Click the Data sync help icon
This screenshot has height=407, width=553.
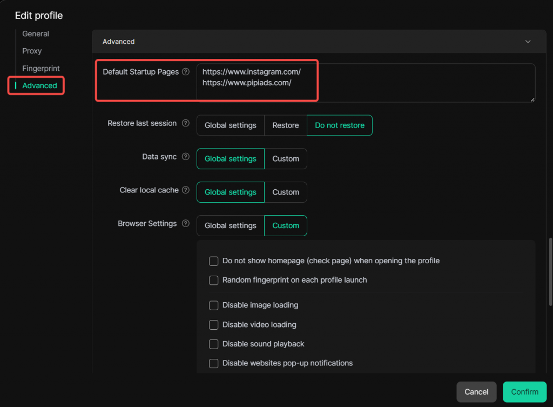click(x=186, y=157)
